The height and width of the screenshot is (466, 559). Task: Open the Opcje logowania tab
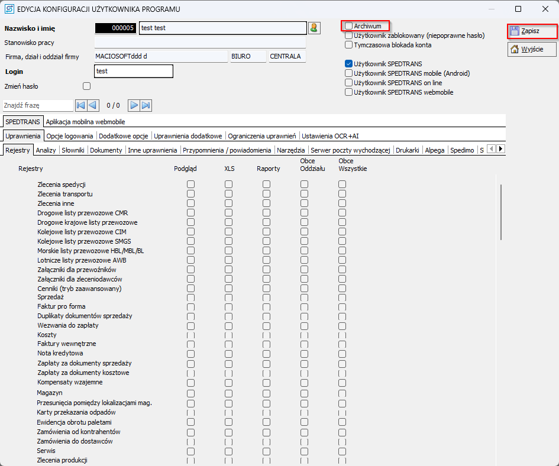70,136
